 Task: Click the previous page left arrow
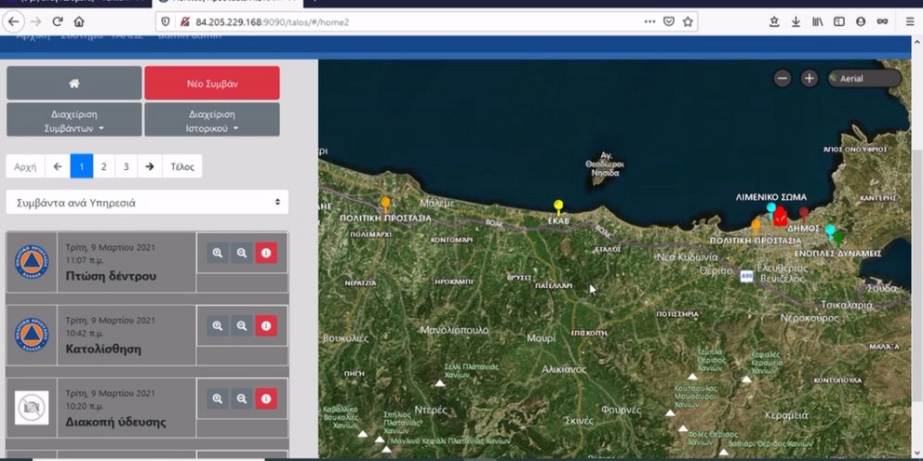tap(58, 166)
